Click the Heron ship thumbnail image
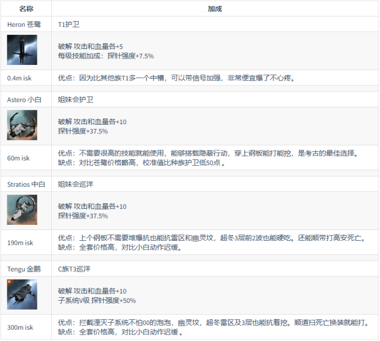The width and height of the screenshot is (380, 341). 22,50
